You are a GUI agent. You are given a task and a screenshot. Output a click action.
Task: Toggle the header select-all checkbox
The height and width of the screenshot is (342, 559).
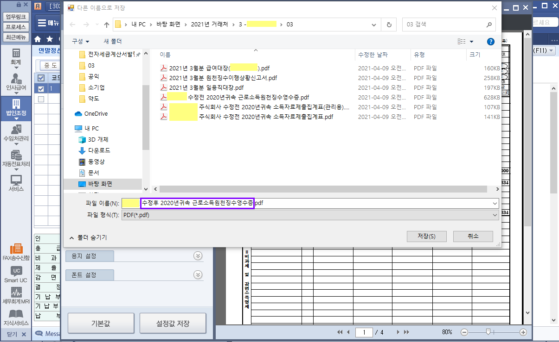[41, 78]
